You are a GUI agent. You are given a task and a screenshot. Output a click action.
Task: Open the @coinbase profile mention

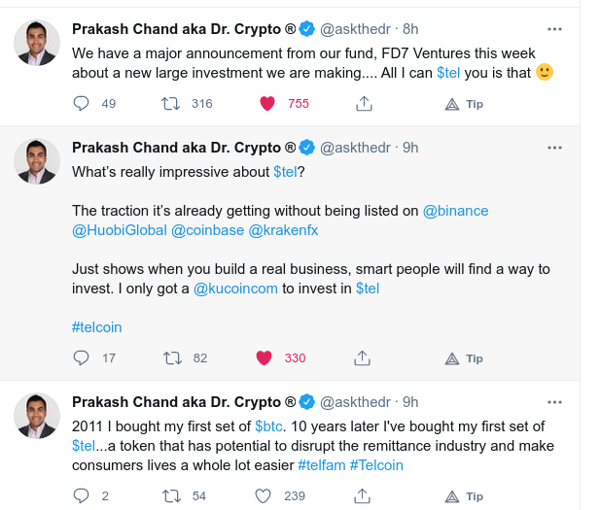pos(207,230)
